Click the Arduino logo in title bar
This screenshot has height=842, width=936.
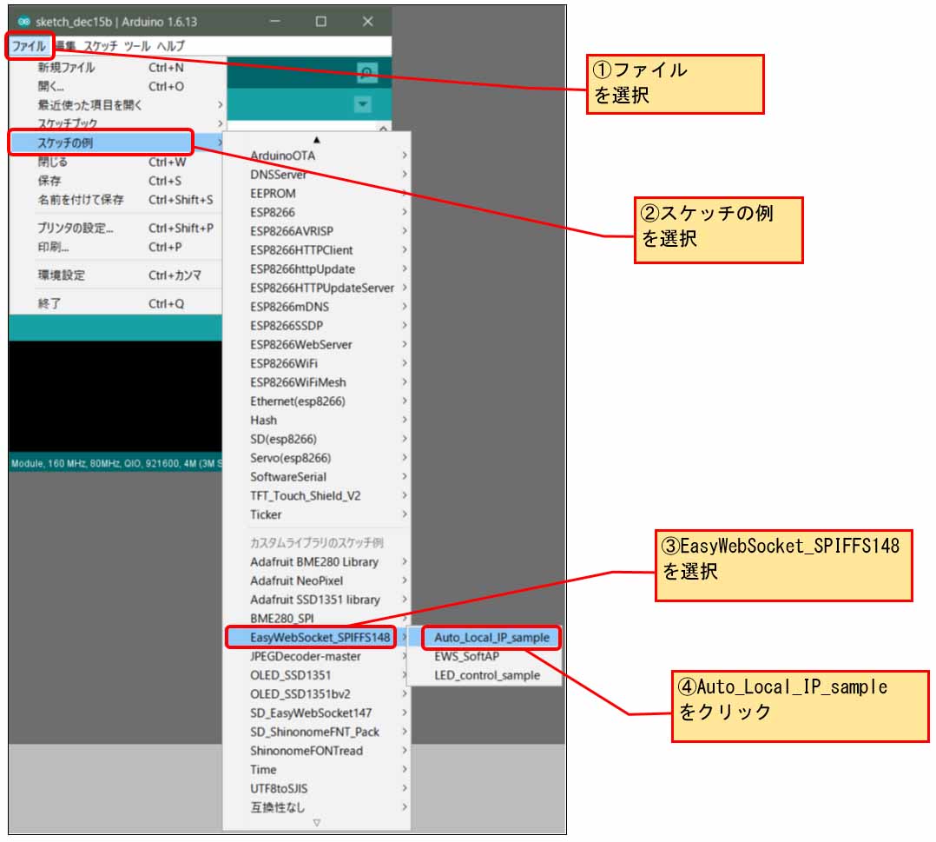(24, 22)
